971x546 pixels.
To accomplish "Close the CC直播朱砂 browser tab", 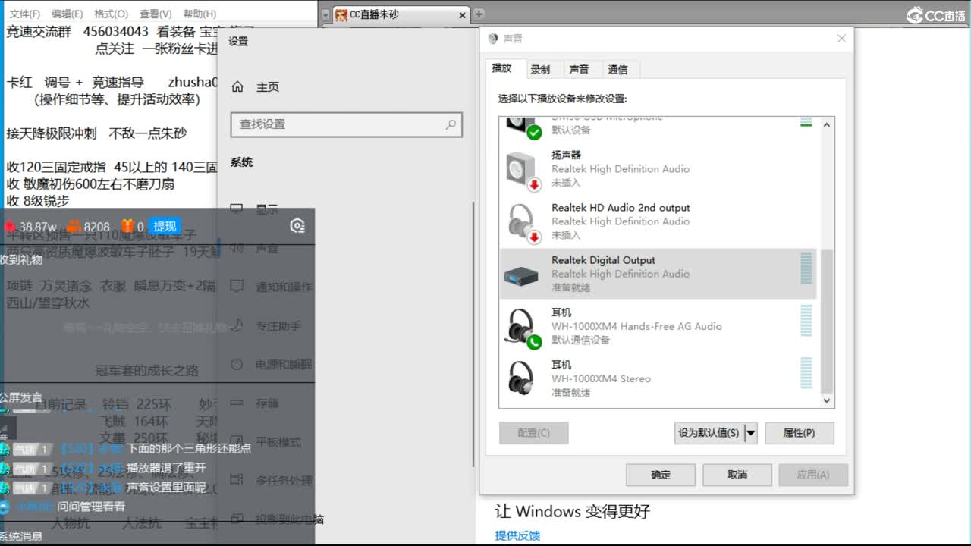I will (x=462, y=15).
